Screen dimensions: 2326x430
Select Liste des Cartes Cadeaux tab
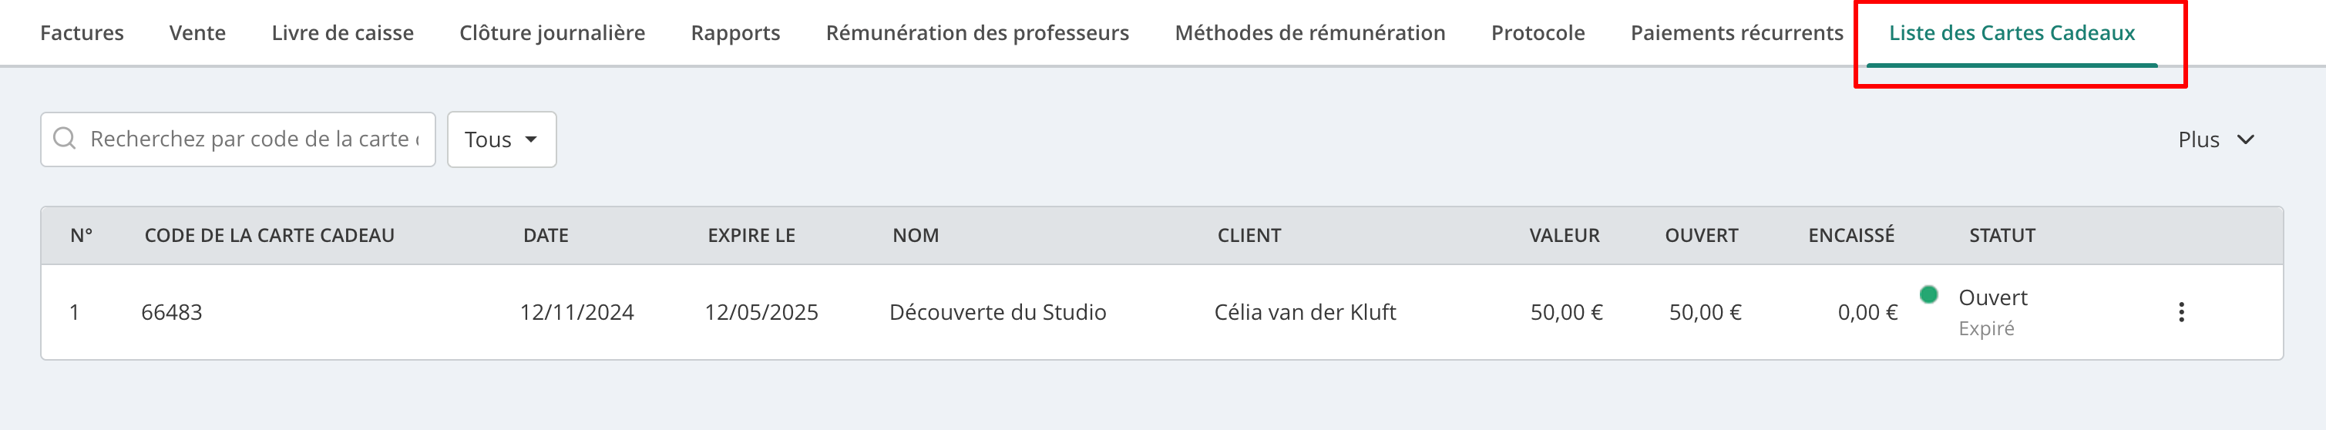[2012, 32]
